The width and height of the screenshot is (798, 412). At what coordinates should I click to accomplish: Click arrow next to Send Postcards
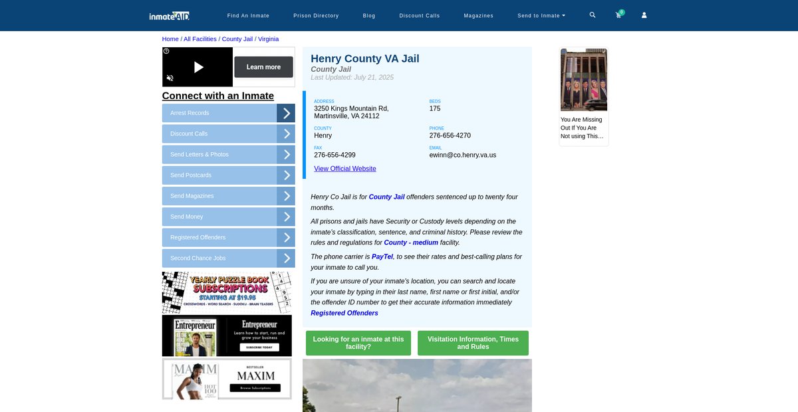[286, 175]
